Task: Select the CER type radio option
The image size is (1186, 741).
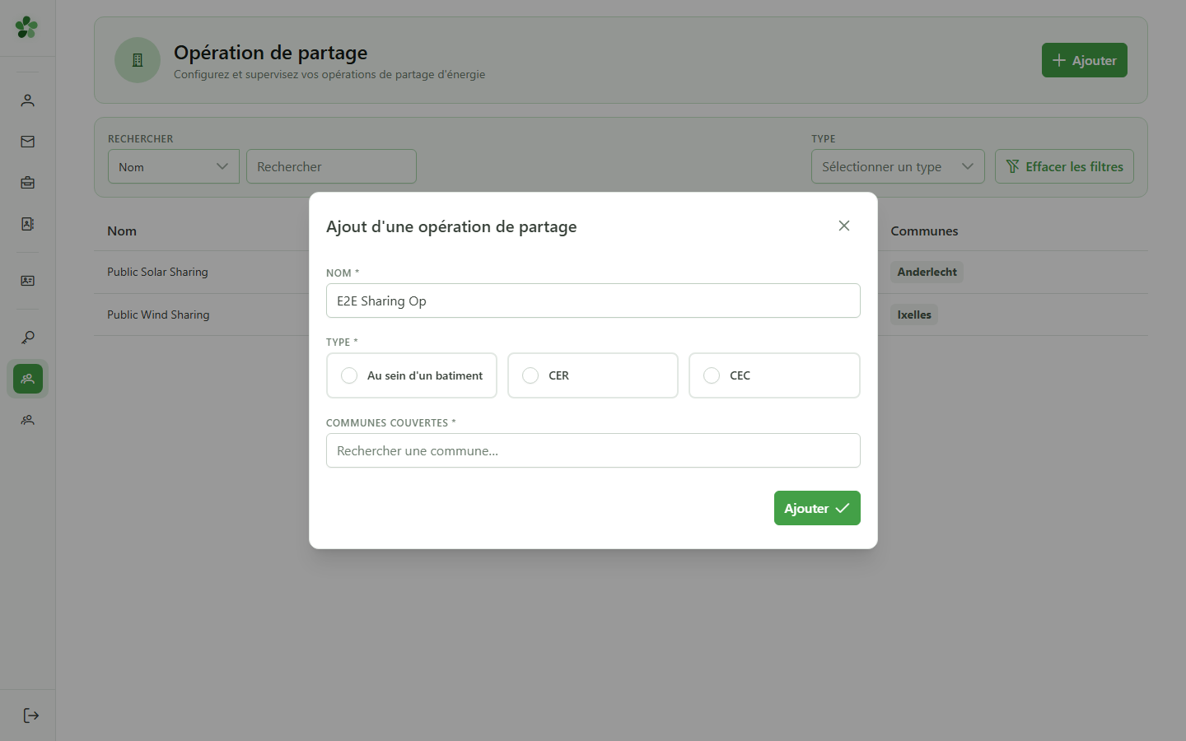Action: [593, 375]
